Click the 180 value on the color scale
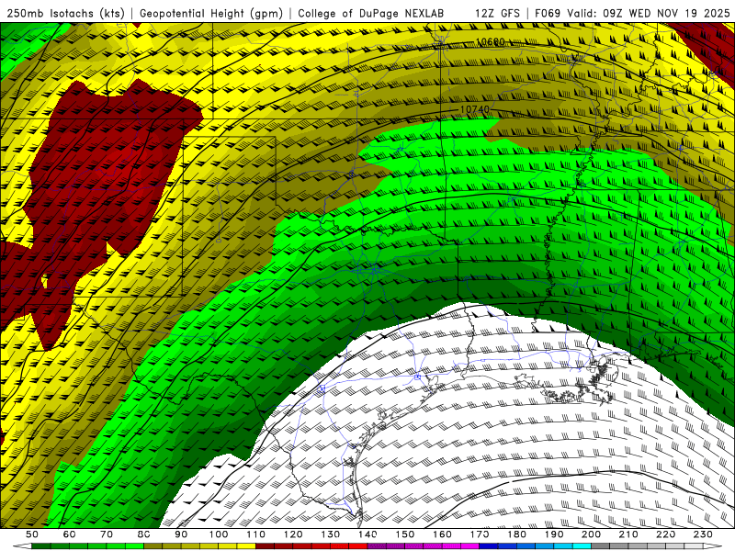 point(516,534)
